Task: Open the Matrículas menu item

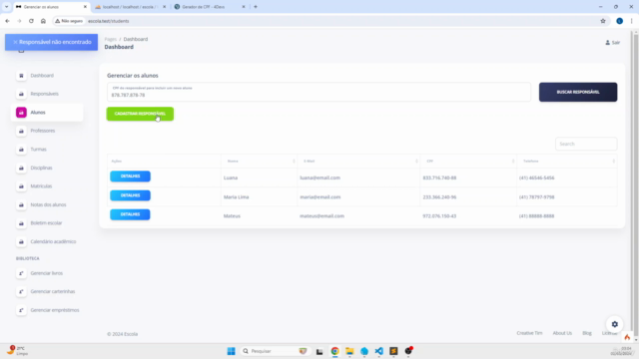Action: click(x=41, y=186)
